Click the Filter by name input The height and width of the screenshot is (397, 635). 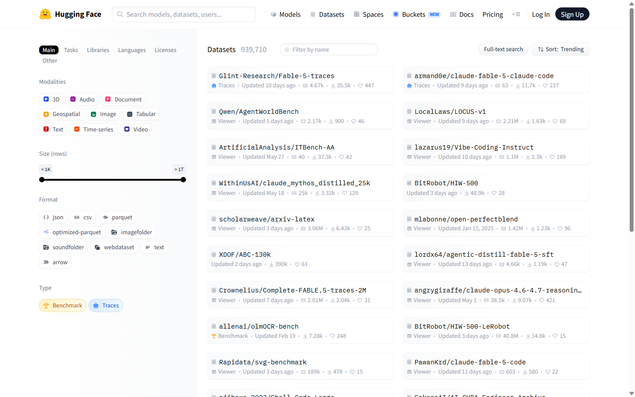pos(329,49)
